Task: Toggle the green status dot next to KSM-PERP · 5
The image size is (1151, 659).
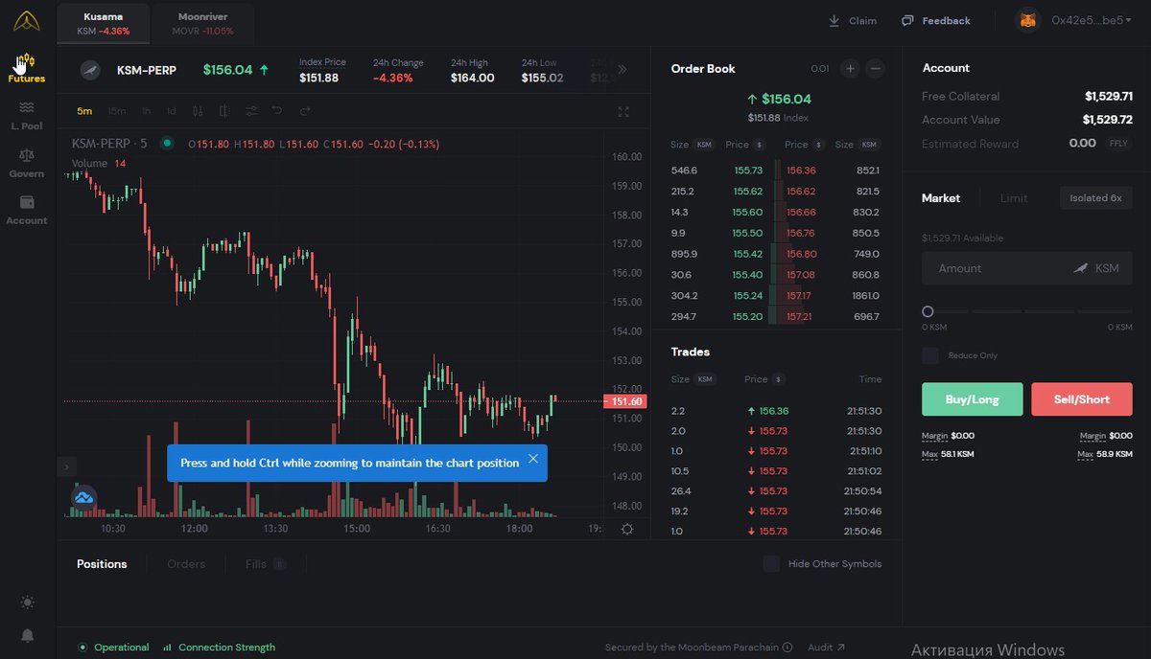Action: [x=167, y=143]
